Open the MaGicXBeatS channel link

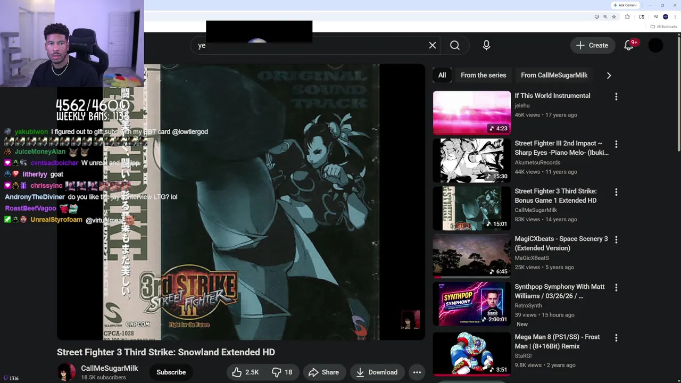(531, 258)
